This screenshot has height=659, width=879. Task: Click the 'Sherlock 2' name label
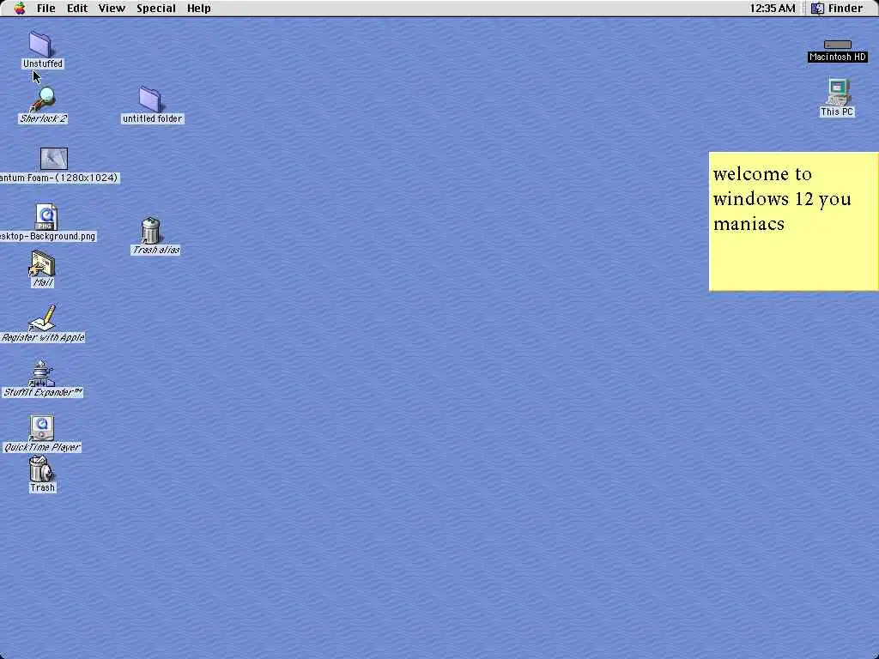pos(43,118)
